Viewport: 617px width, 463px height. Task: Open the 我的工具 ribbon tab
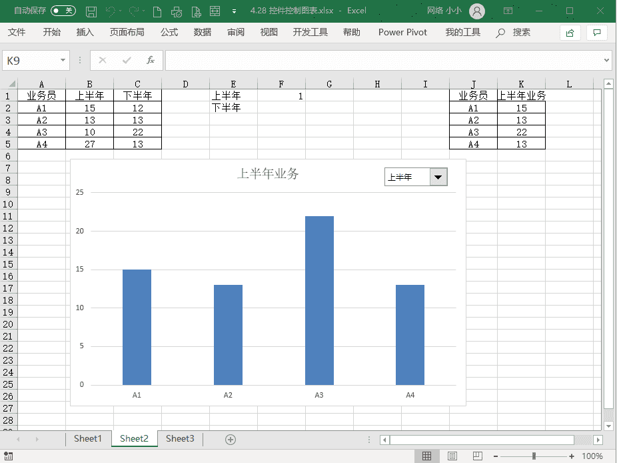(x=462, y=32)
